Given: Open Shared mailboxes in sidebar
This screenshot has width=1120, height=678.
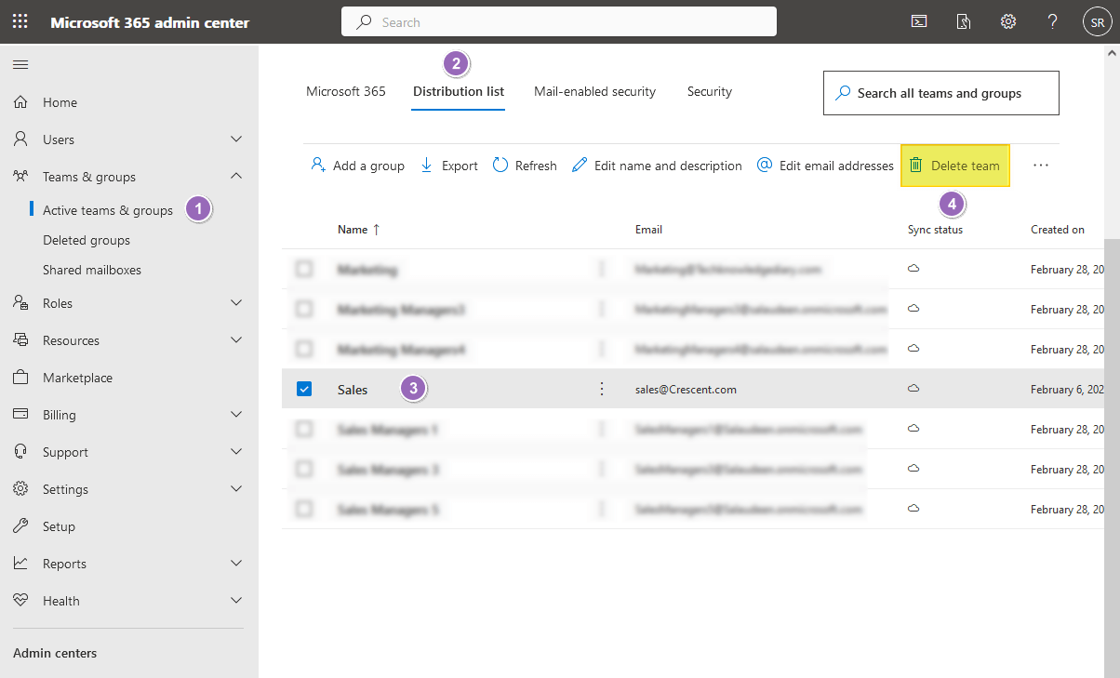Looking at the screenshot, I should point(92,270).
